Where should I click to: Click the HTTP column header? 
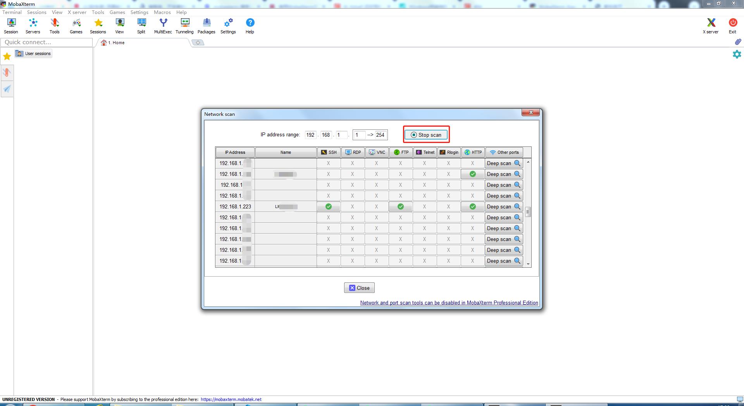point(473,152)
